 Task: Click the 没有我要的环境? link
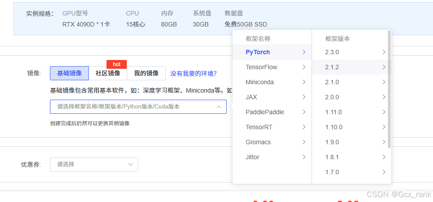(x=194, y=74)
